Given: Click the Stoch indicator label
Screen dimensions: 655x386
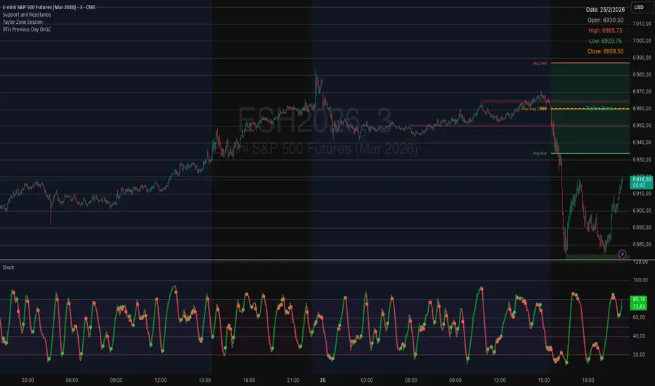Looking at the screenshot, I should click(x=8, y=267).
